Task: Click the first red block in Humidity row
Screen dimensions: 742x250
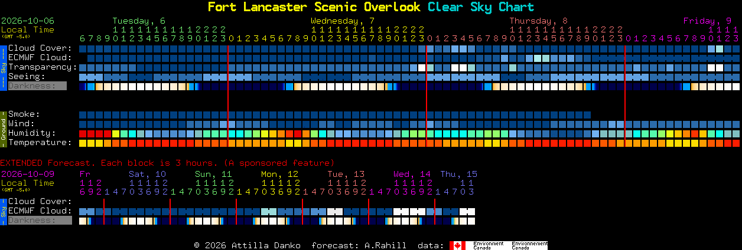Action: 83,133
